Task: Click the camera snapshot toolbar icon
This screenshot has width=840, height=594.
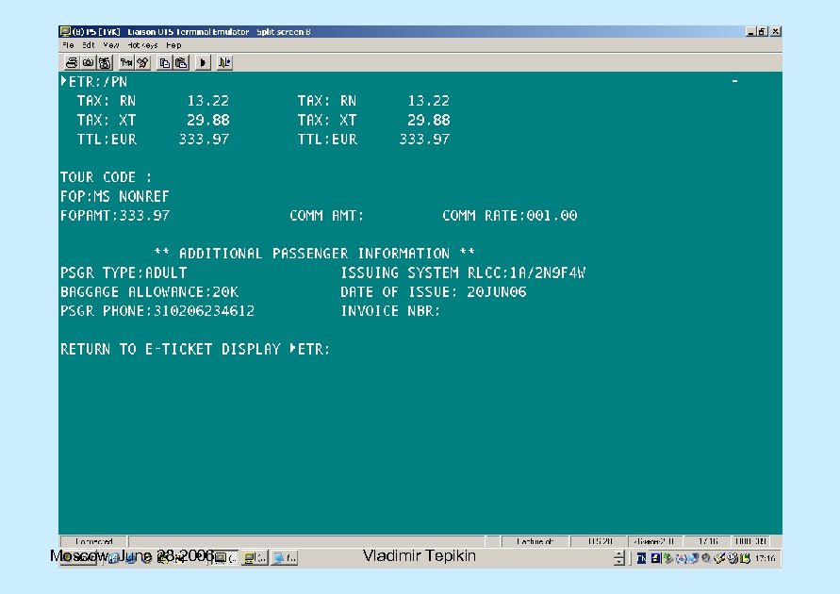Action: pos(89,62)
